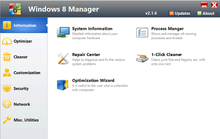
Task: Select the Optimizer gauge icon
Action: [x=7, y=41]
